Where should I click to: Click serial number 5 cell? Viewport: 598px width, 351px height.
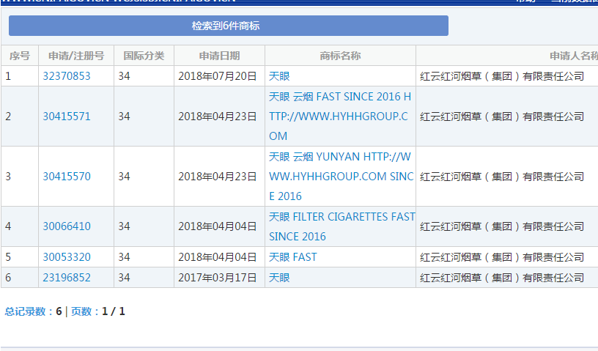coord(20,257)
